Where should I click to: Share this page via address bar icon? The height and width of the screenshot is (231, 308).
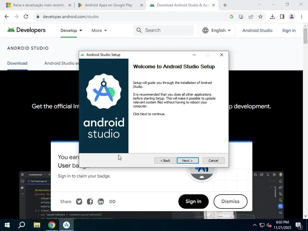tap(251, 17)
